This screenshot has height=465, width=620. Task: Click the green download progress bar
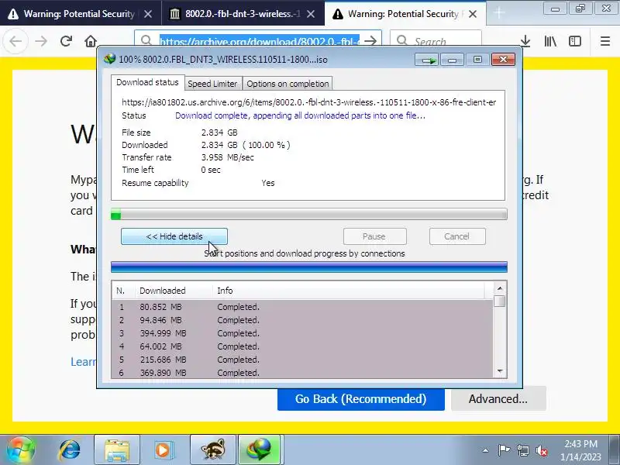[x=308, y=215]
